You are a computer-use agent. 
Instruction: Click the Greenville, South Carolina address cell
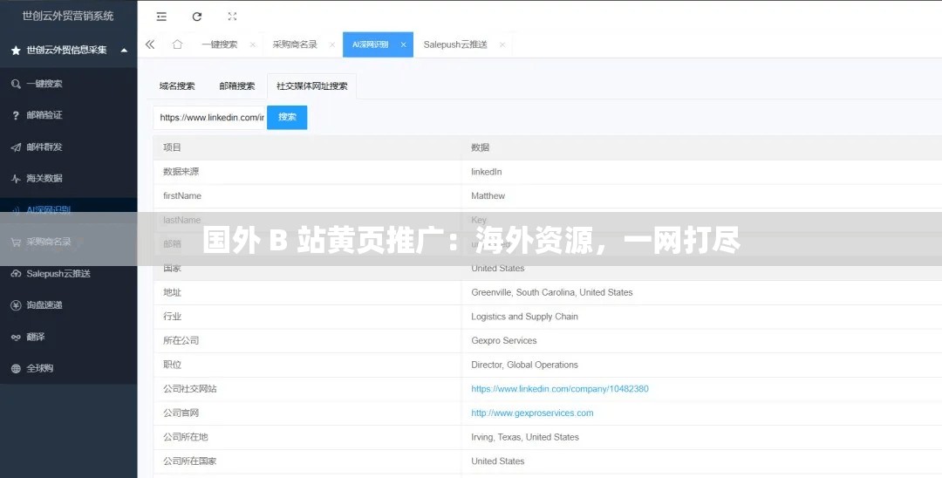[551, 292]
